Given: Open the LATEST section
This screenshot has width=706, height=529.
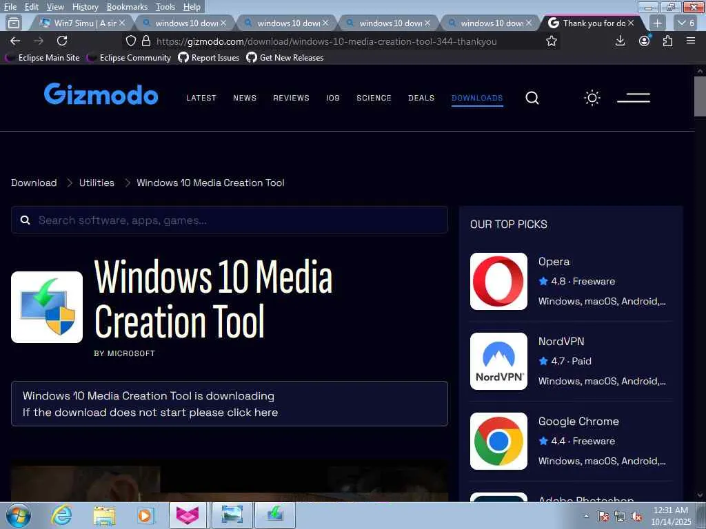Looking at the screenshot, I should [x=201, y=98].
